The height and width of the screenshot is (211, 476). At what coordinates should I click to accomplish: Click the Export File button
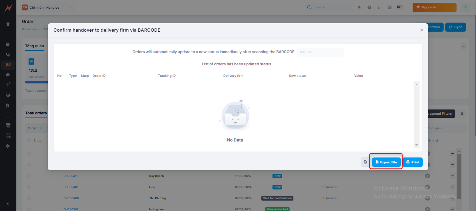tap(386, 162)
